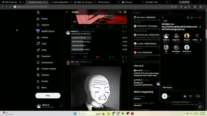Viewport: 207px width, 116px height.
Task: Open Chat in the sidebar
Action: (42, 44)
